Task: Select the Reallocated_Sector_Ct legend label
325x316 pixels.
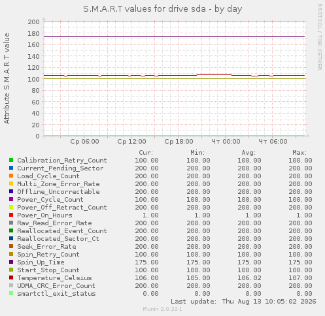Action: tap(58, 239)
